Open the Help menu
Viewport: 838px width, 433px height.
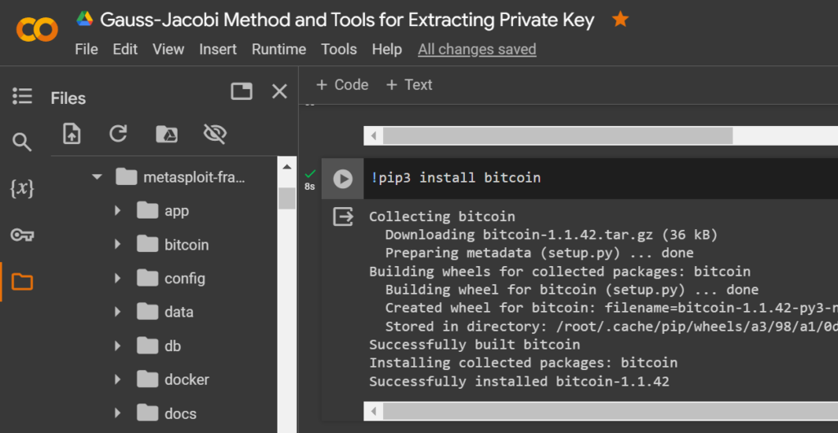387,49
